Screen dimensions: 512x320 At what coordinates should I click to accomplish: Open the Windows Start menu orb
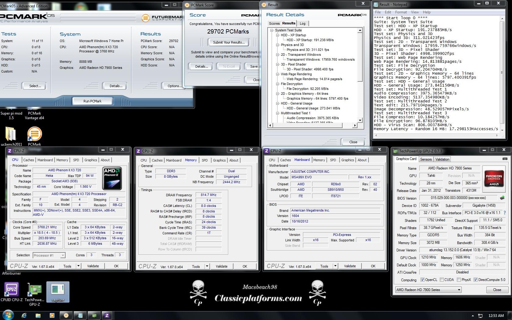pyautogui.click(x=8, y=315)
